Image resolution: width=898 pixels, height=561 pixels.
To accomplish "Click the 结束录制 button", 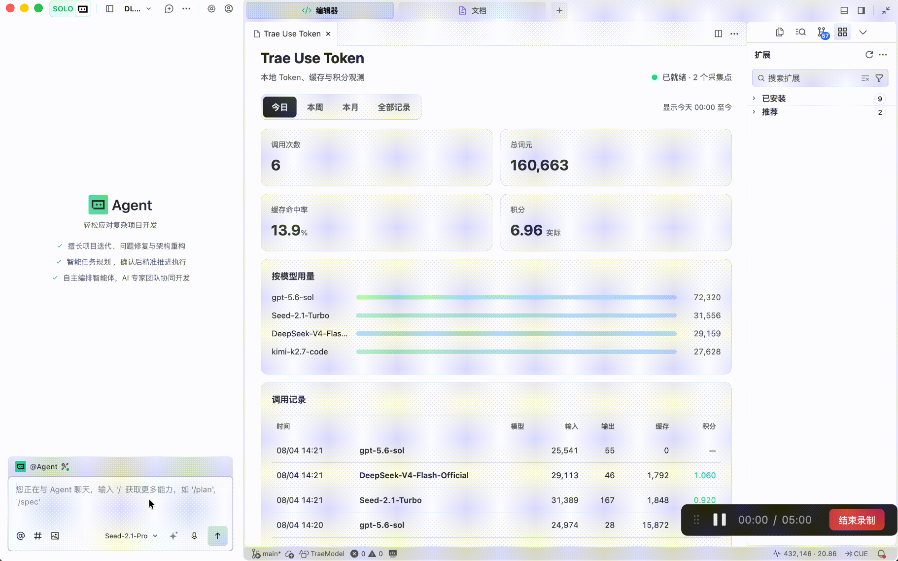I will coord(857,520).
